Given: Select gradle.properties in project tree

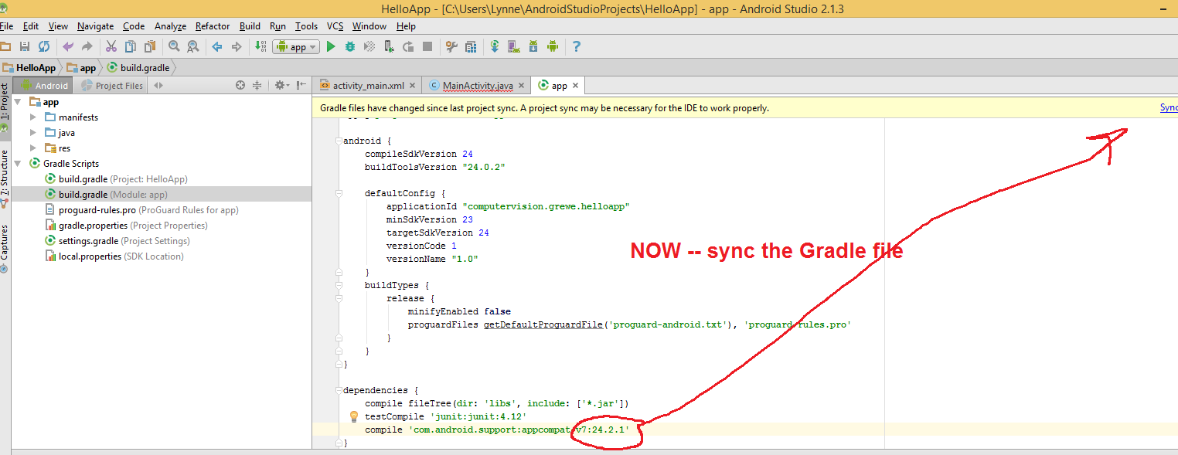Looking at the screenshot, I should coord(93,226).
